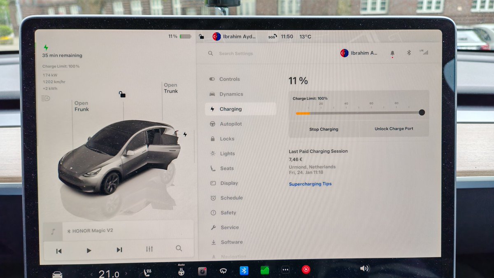Tap the orange charge level bar

tap(303, 113)
